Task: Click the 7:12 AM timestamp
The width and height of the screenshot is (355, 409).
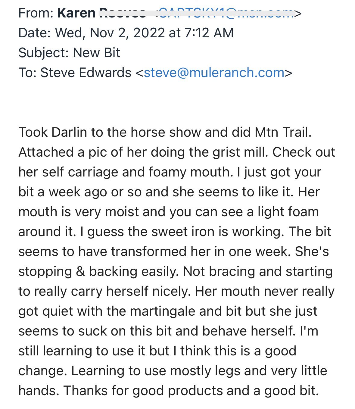Action: point(209,33)
